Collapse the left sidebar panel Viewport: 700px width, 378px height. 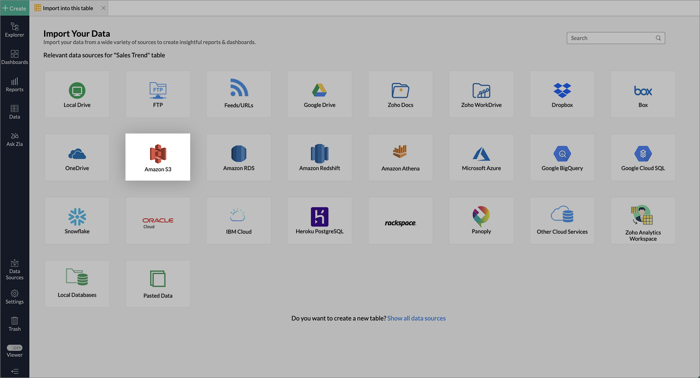click(x=15, y=371)
